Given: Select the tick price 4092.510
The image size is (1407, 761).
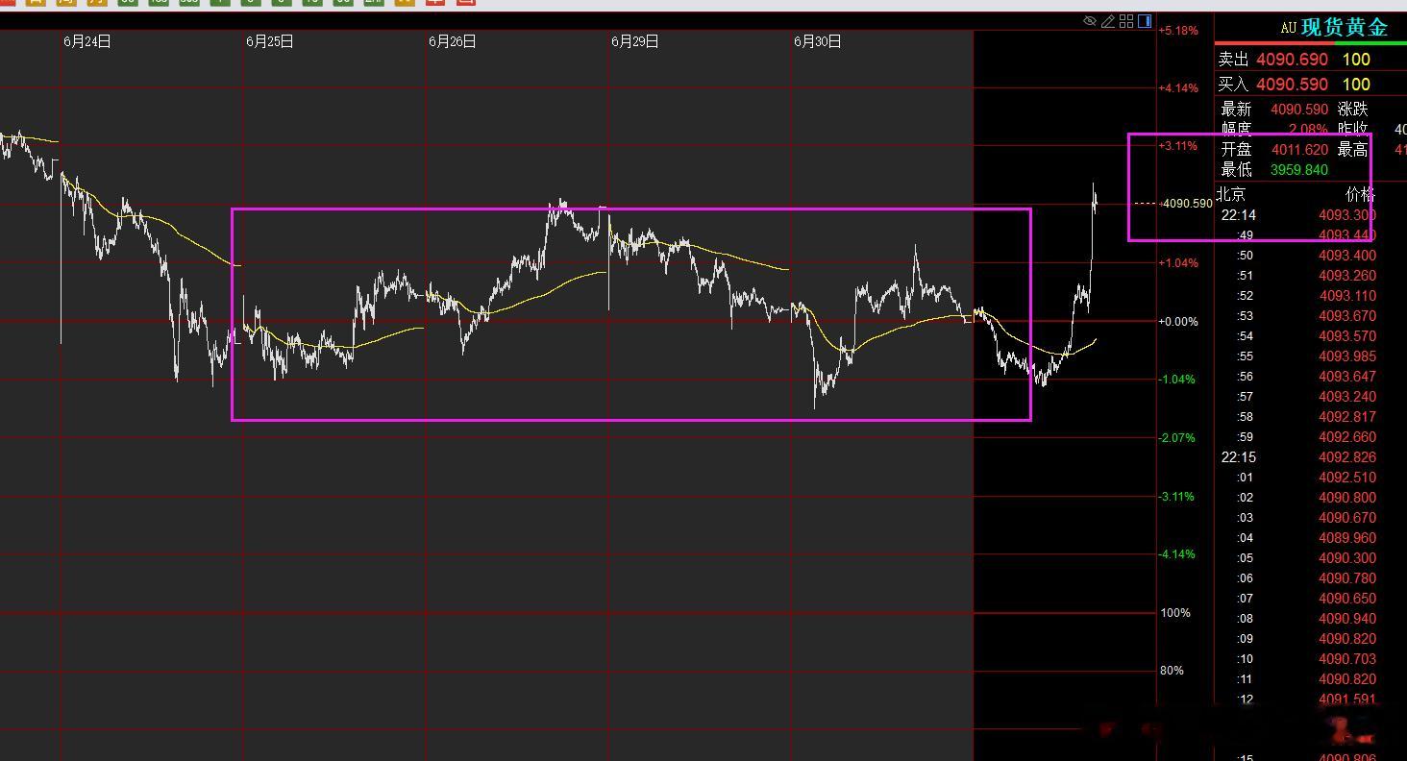Looking at the screenshot, I should tap(1347, 478).
